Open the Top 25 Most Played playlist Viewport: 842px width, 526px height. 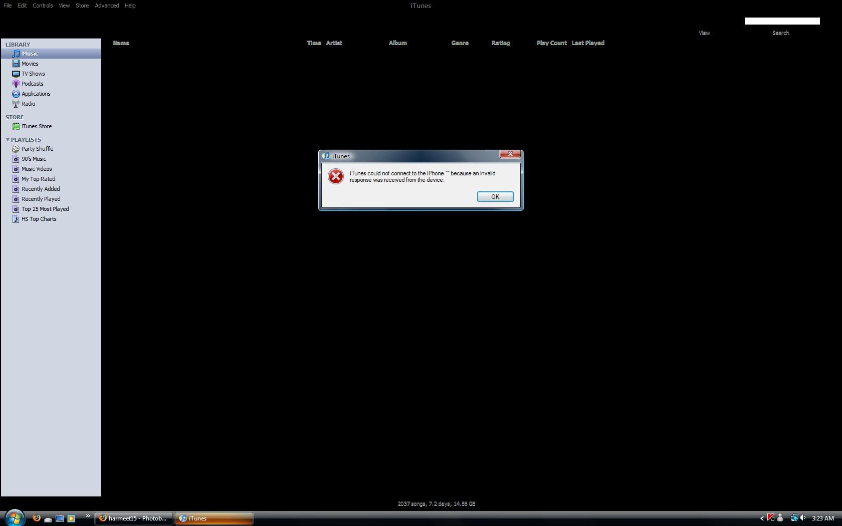pyautogui.click(x=45, y=209)
